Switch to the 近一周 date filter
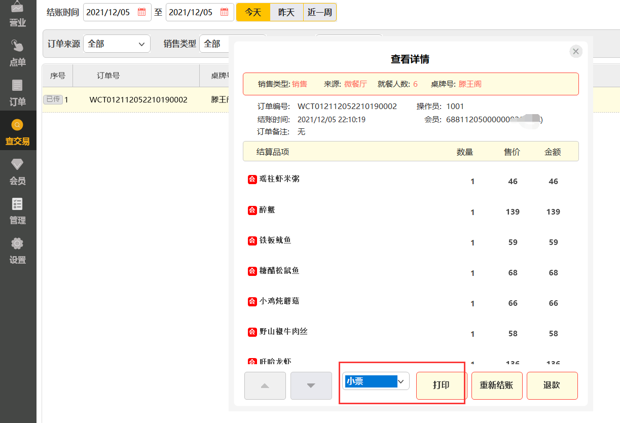Image resolution: width=620 pixels, height=423 pixels. [x=320, y=12]
